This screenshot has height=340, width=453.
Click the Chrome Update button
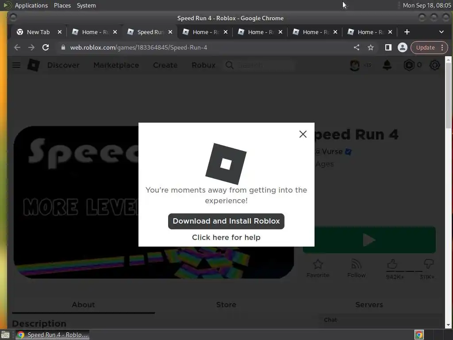click(425, 47)
